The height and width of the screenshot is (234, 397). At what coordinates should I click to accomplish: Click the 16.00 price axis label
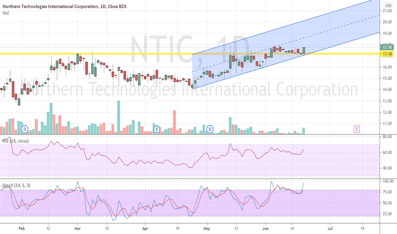click(387, 67)
